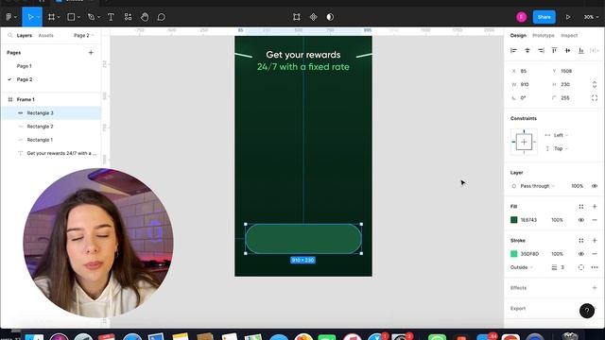
Task: Click the search icon in Layers panel
Action: [x=10, y=36]
